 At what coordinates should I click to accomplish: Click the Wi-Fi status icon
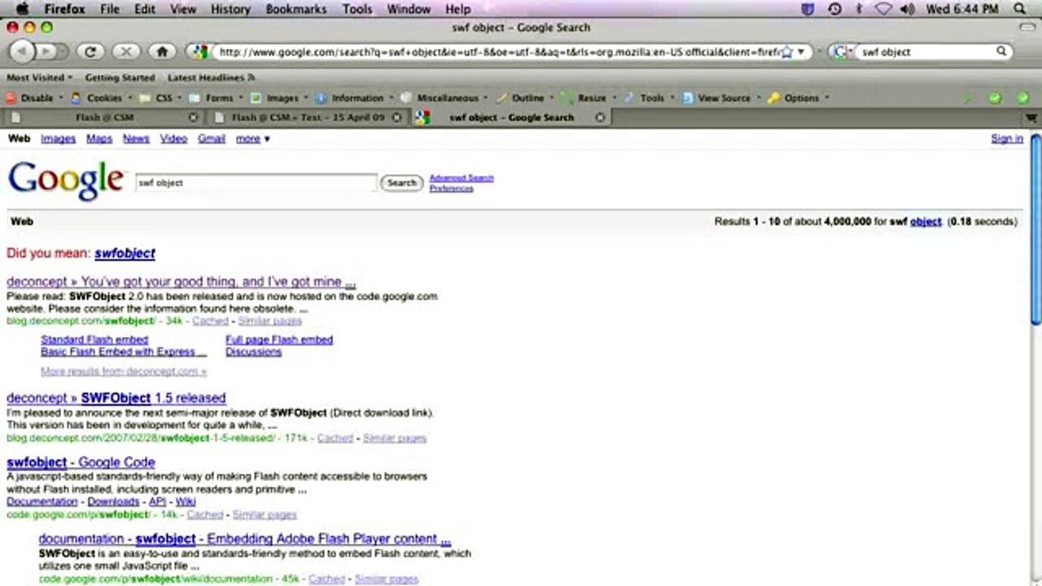click(x=884, y=9)
